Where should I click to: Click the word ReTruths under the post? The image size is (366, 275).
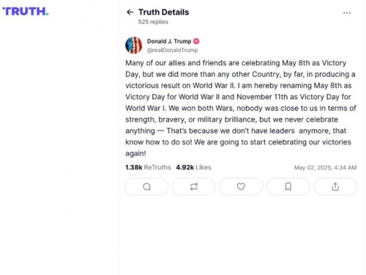click(157, 167)
